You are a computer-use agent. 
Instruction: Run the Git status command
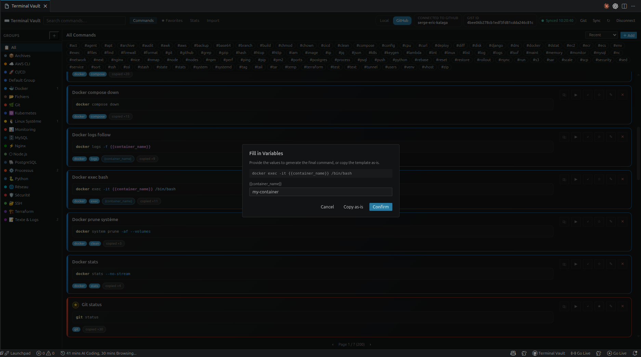point(576,306)
